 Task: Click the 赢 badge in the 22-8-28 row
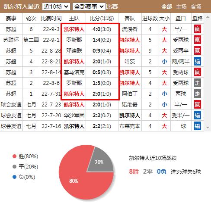click(x=197, y=50)
